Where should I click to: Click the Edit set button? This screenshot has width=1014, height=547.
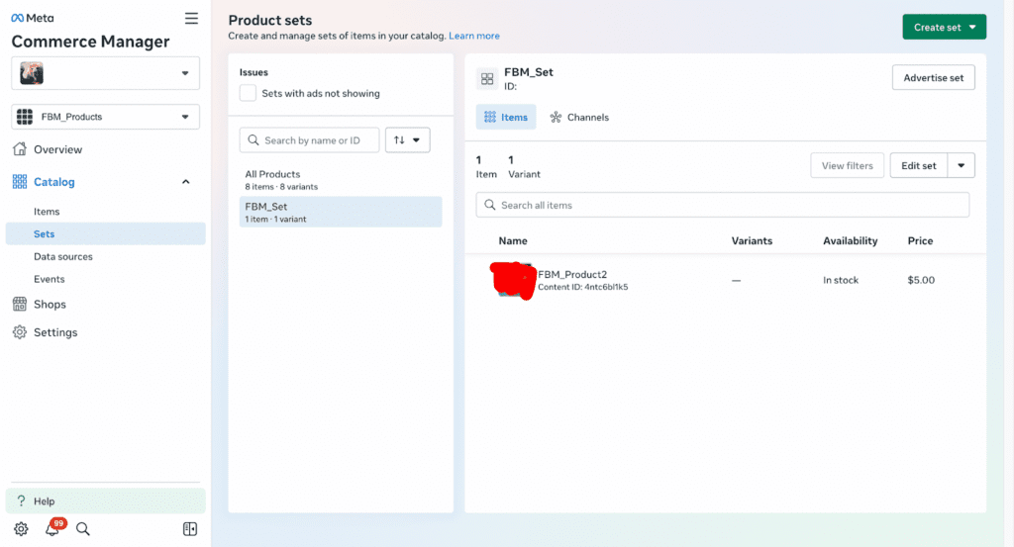coord(918,165)
